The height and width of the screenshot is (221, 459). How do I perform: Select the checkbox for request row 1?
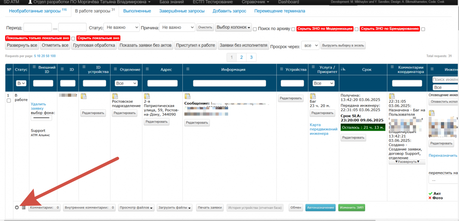9,100
